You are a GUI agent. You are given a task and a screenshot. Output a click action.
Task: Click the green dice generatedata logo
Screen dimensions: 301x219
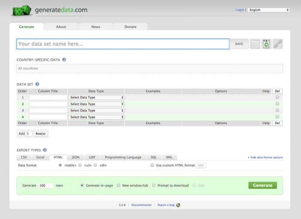pos(21,10)
